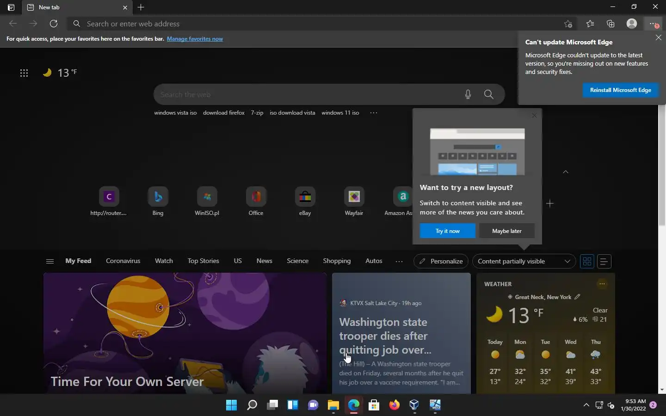Click the tab actions menu icon

click(x=11, y=7)
